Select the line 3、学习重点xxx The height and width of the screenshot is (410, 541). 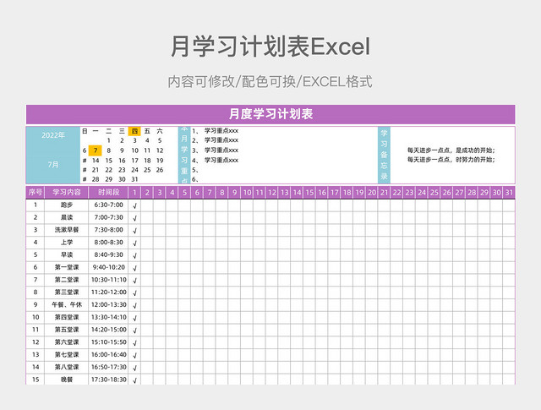point(216,150)
